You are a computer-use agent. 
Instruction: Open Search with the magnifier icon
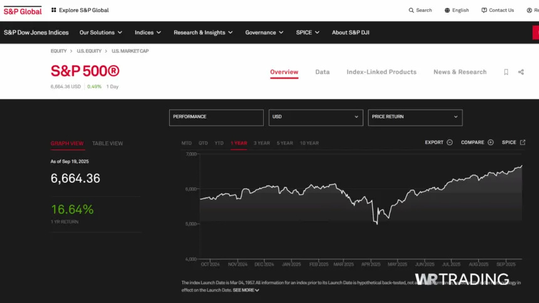[x=411, y=10]
